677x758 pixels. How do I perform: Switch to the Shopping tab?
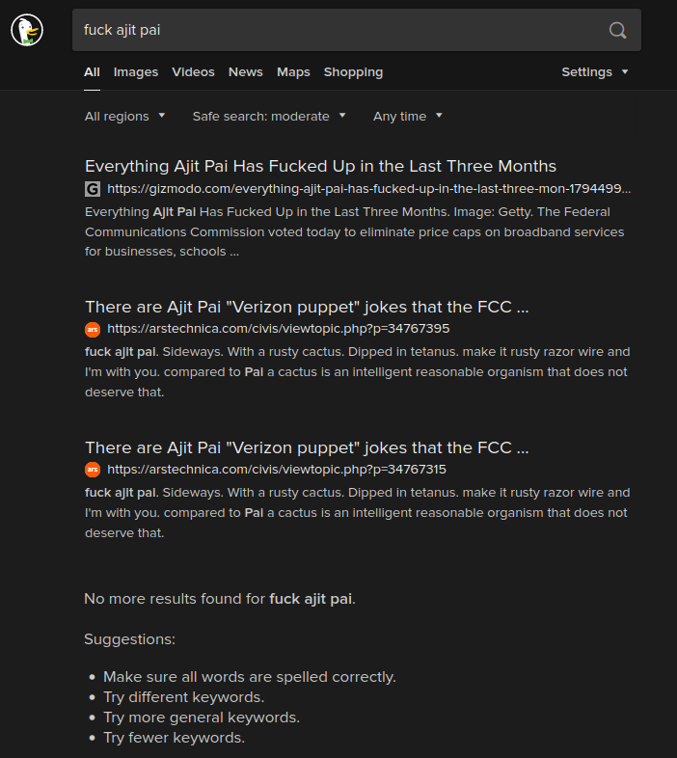pos(354,72)
